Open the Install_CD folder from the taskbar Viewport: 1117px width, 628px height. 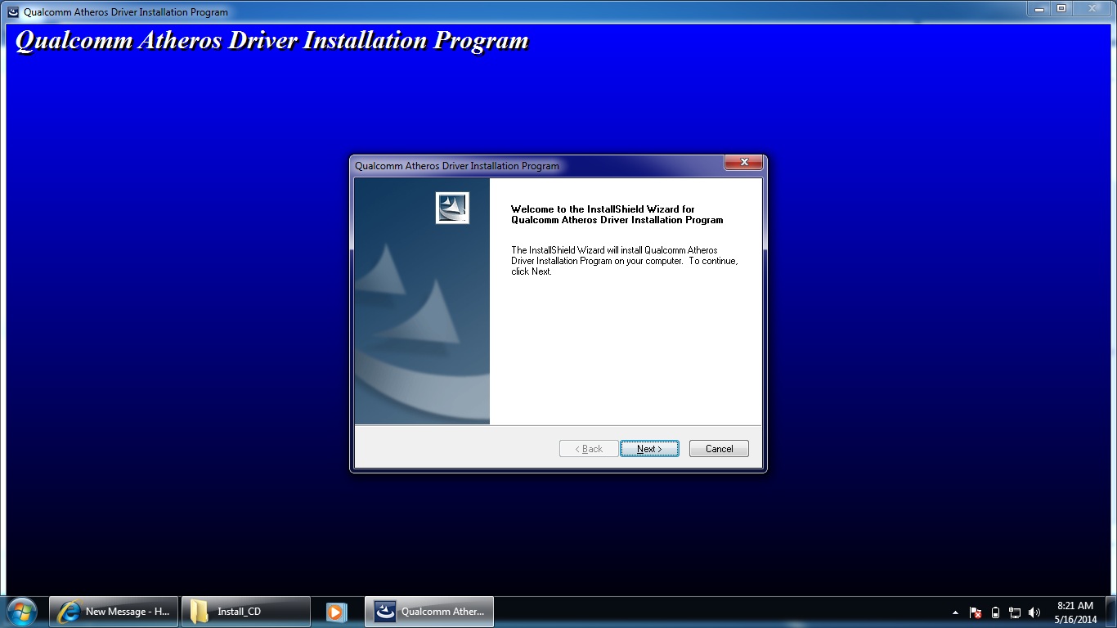coord(246,612)
